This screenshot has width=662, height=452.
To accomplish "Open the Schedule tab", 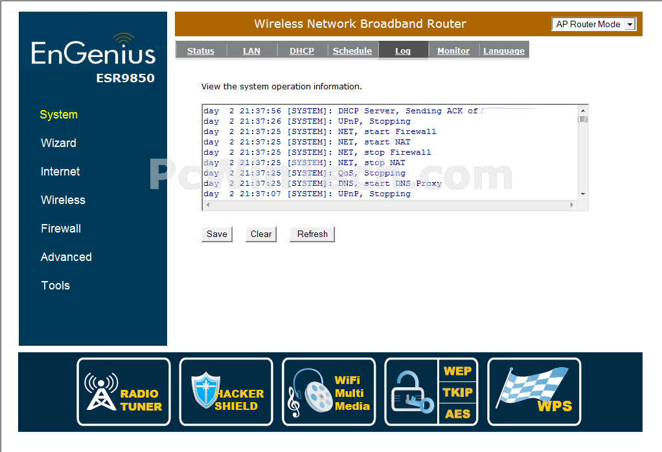I will [352, 51].
